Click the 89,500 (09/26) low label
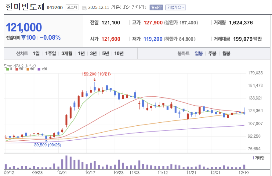This screenshot has width=272, height=176. pos(48,145)
